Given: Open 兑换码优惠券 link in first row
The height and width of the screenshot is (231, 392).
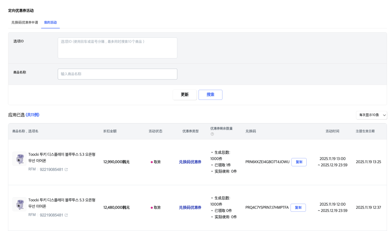Looking at the screenshot, I should pyautogui.click(x=190, y=162).
